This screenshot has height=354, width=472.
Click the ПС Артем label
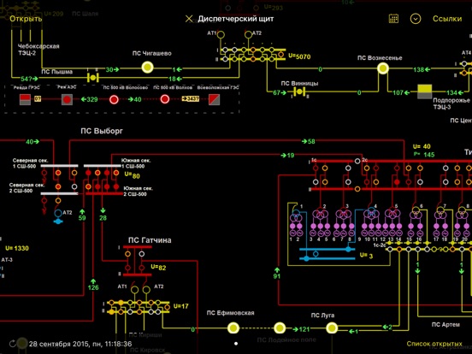pos(445,325)
